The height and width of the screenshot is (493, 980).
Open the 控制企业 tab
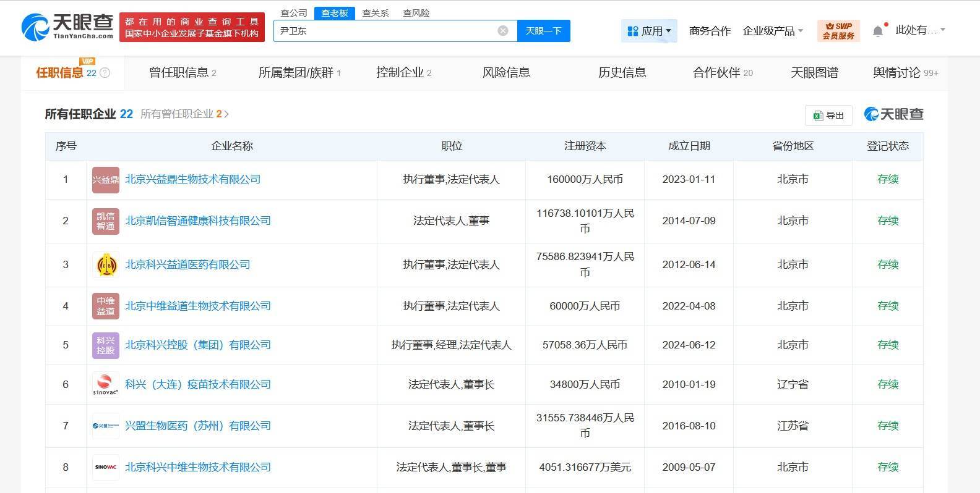404,73
